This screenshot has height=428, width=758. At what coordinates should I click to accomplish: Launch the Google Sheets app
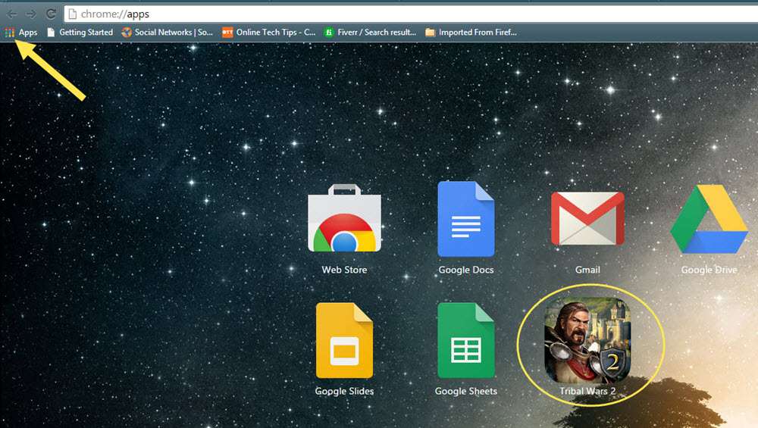coord(466,341)
